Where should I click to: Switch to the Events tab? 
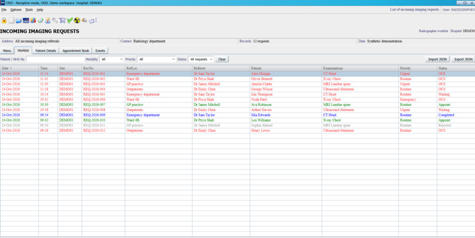pos(100,51)
